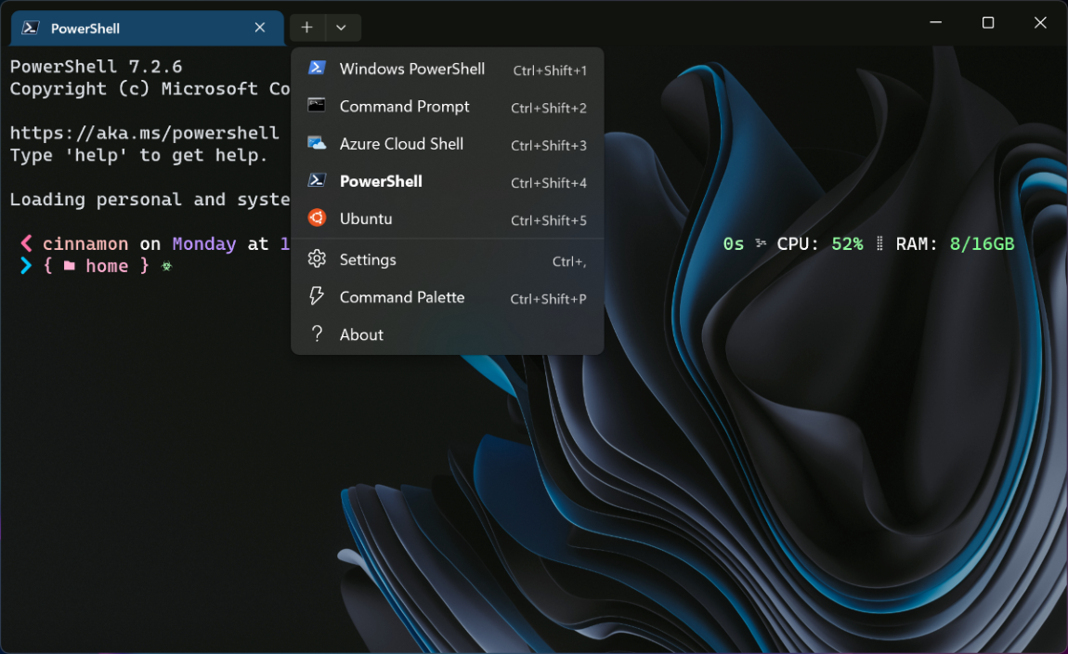This screenshot has width=1068, height=654.
Task: Close the PowerShell tab
Action: click(x=260, y=28)
